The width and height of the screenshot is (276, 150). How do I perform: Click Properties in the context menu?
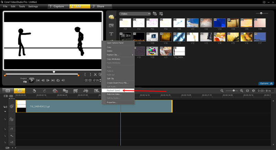click(x=112, y=102)
